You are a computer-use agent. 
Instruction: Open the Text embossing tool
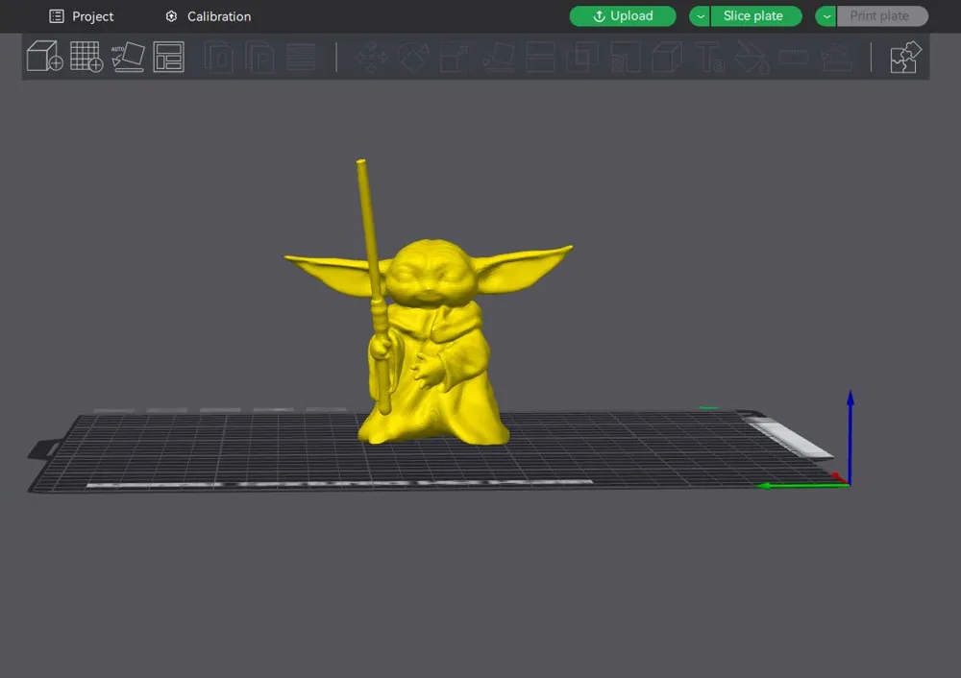[708, 57]
